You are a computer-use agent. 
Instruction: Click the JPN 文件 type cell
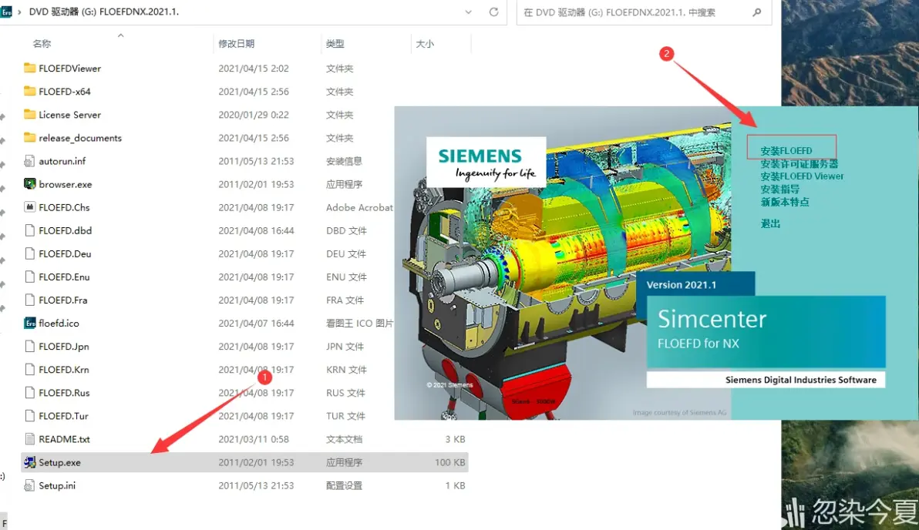(345, 347)
